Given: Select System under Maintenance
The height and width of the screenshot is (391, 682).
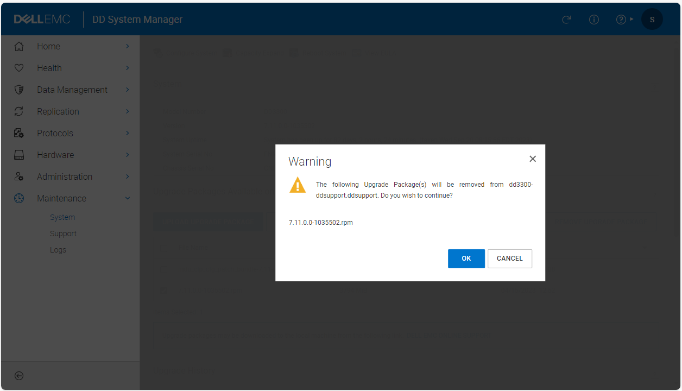Looking at the screenshot, I should (x=62, y=217).
